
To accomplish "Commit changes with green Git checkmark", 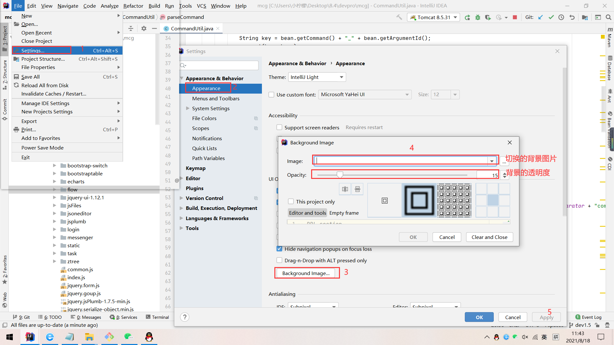I will (551, 17).
